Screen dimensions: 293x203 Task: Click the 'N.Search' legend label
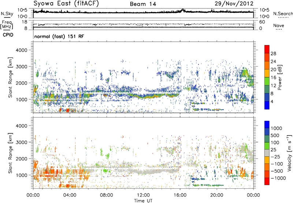pyautogui.click(x=283, y=14)
